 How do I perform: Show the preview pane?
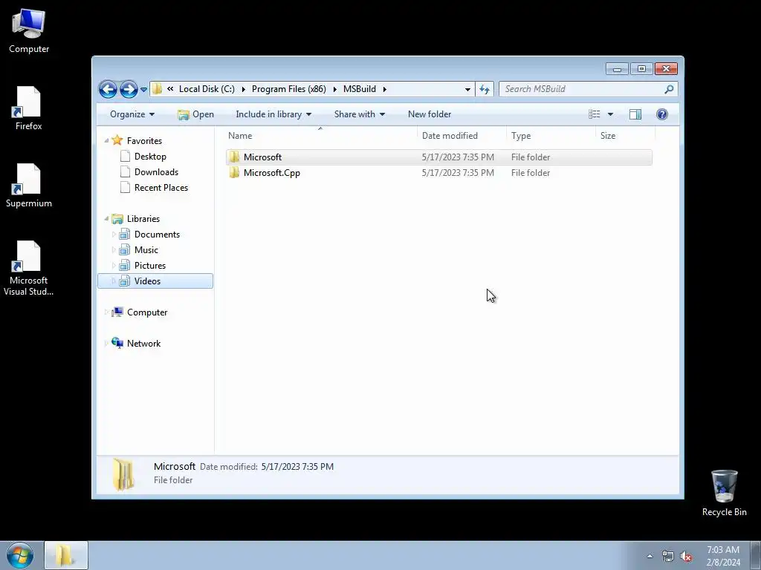635,114
